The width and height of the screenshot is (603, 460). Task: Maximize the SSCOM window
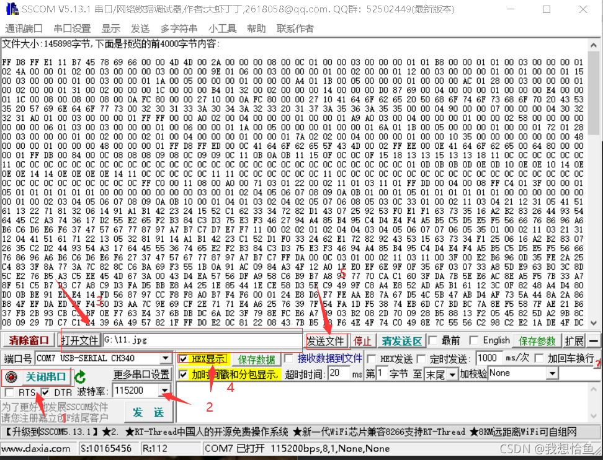point(547,9)
